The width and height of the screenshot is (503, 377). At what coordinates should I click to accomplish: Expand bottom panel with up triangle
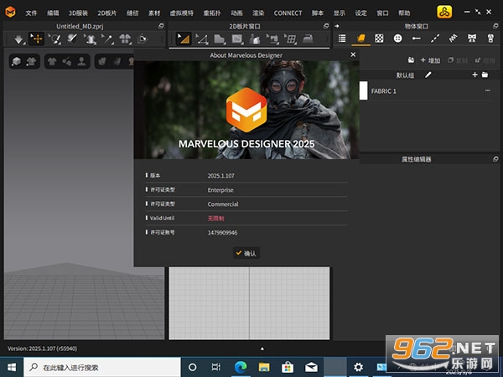262,349
